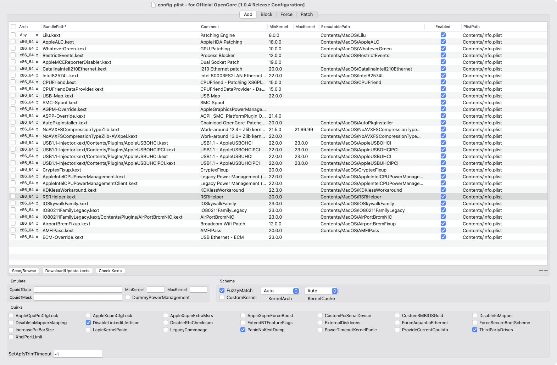Open Arch selector for CryptexFixup.kext row

tap(29, 170)
